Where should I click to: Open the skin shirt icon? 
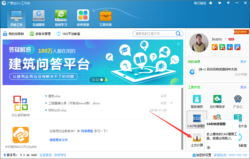[x=220, y=3]
